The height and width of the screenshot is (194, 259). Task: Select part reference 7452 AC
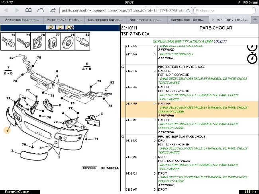pos(131,157)
